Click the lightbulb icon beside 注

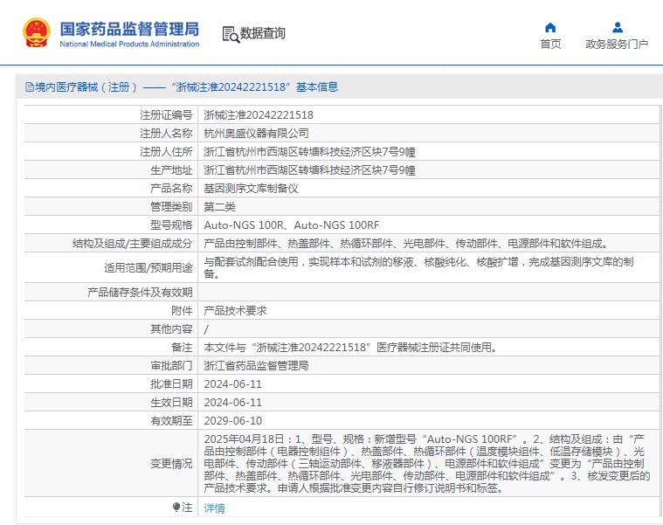(176, 507)
